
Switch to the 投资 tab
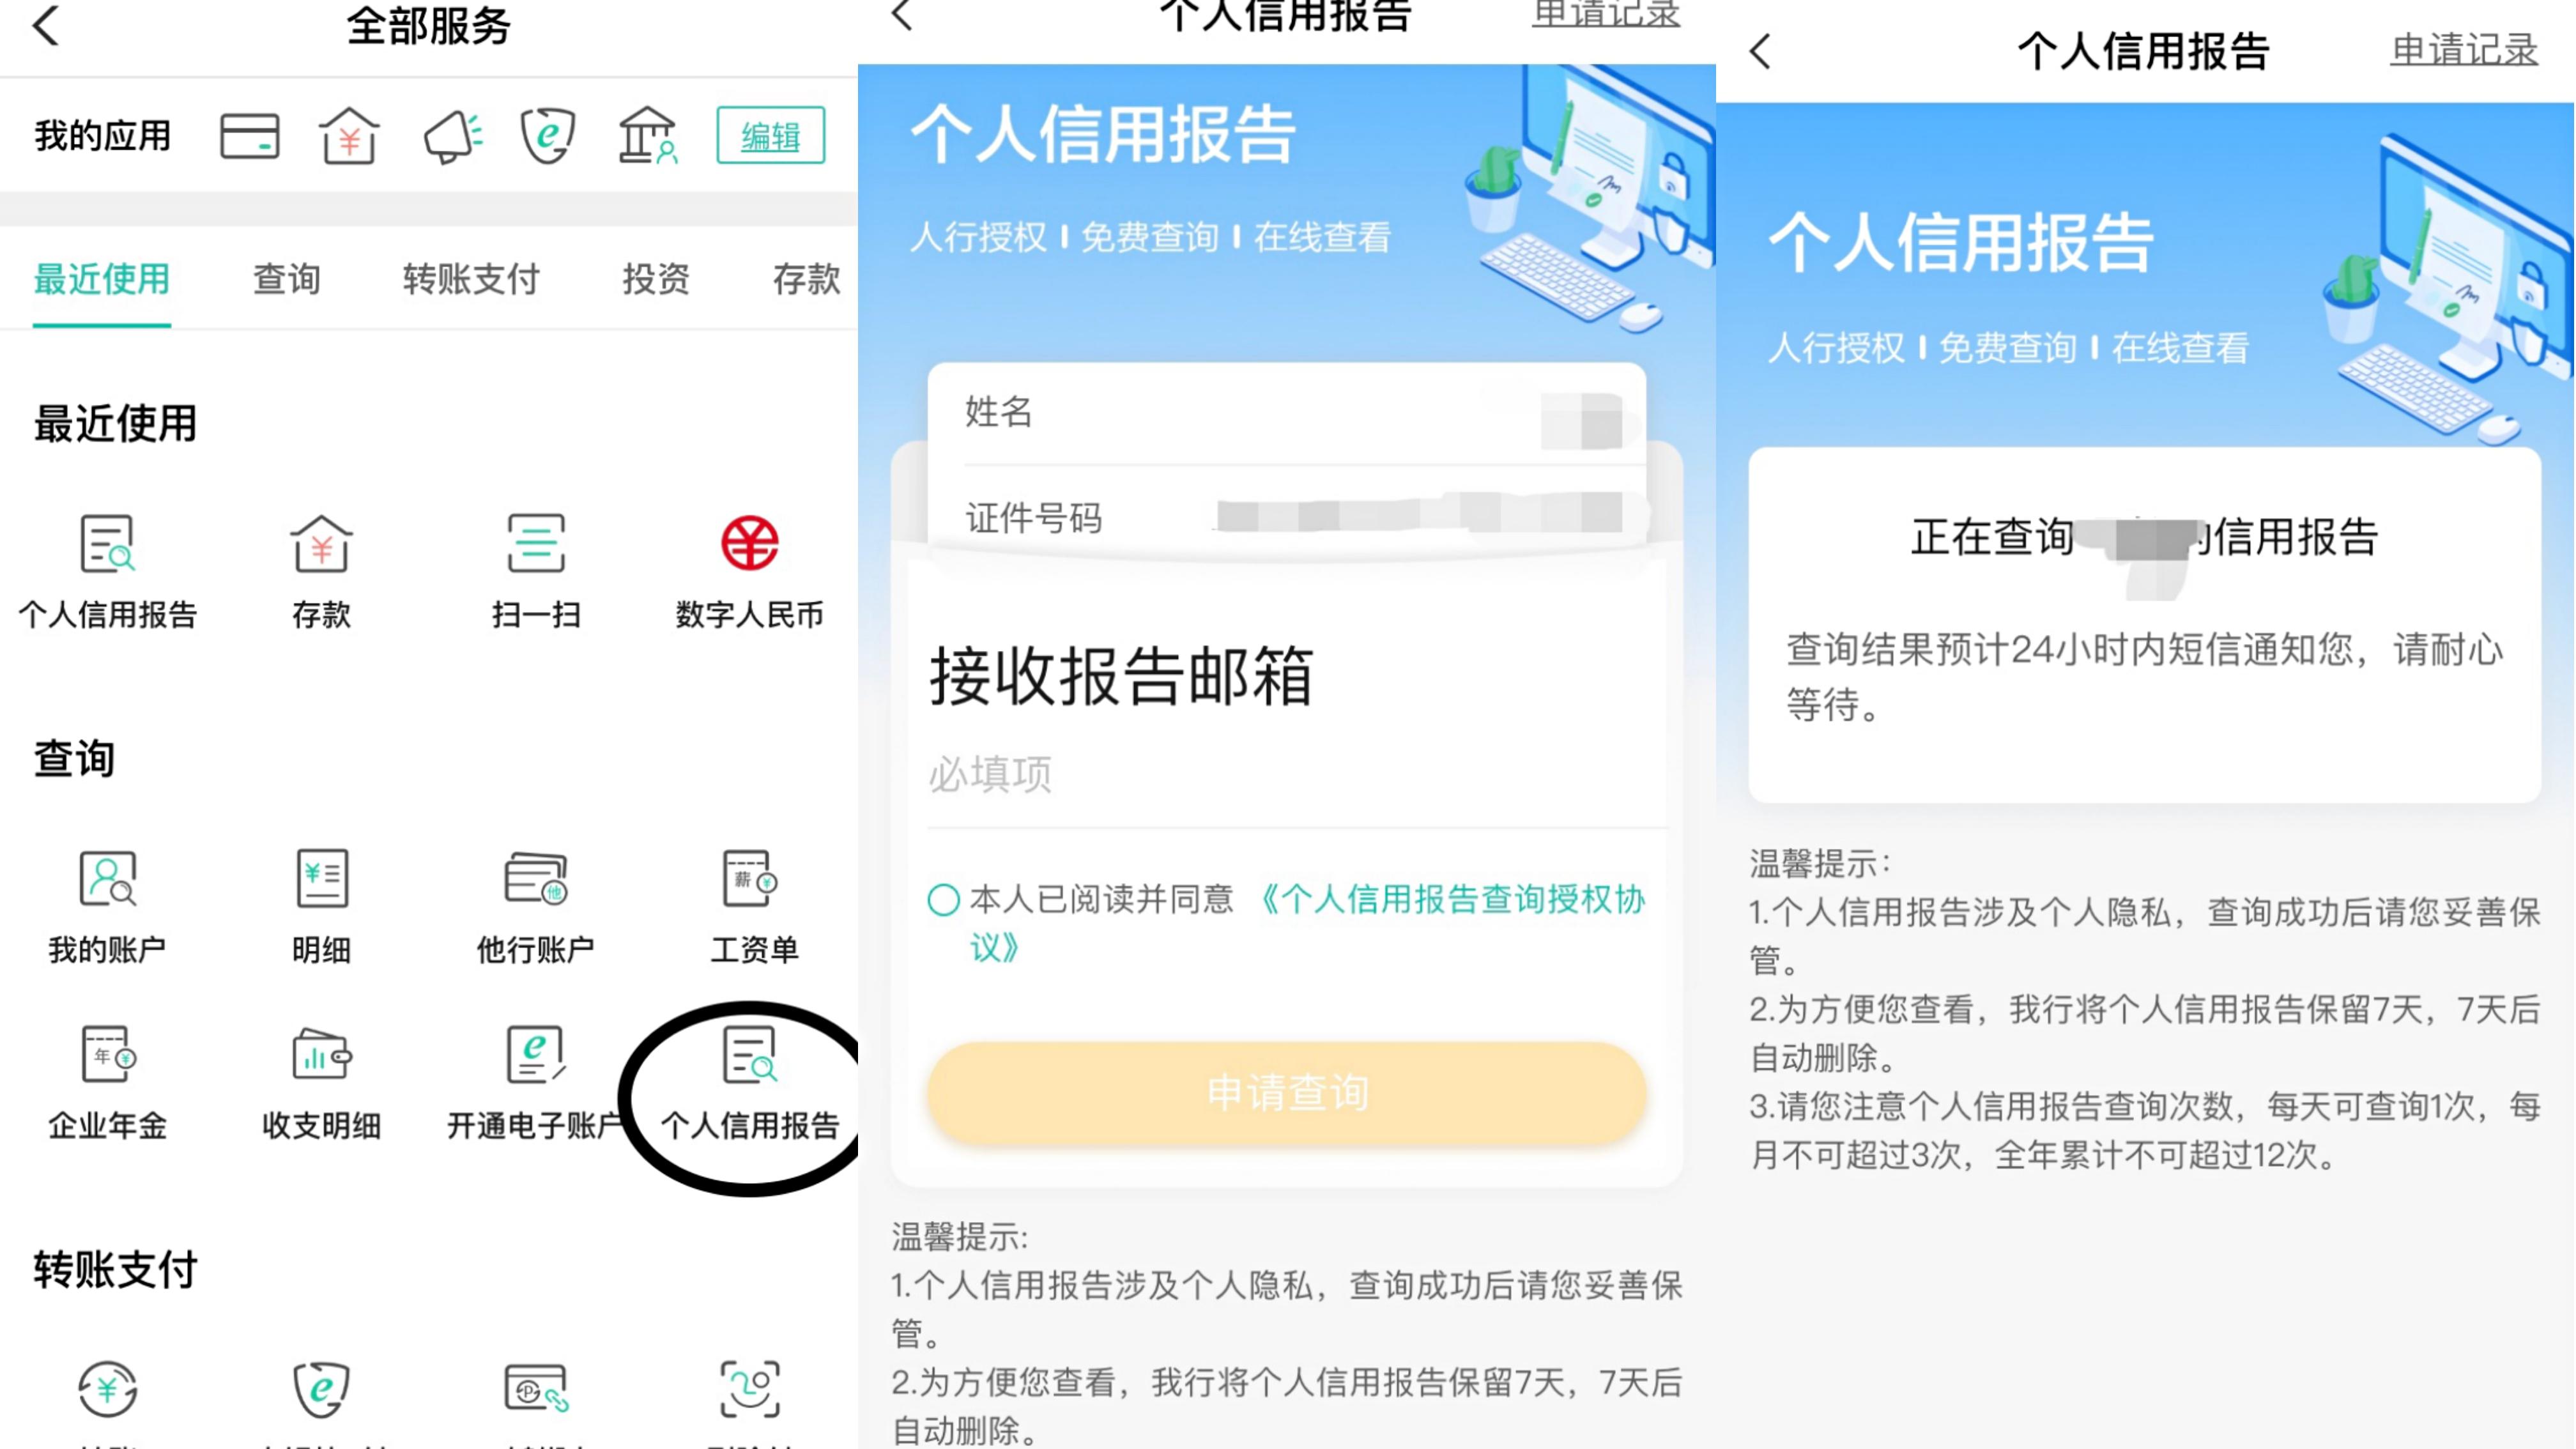coord(656,279)
